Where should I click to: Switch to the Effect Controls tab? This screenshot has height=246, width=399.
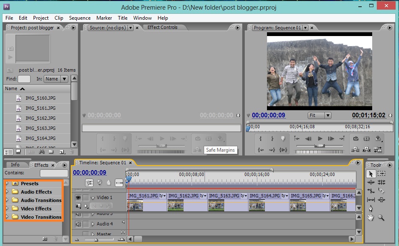point(162,27)
